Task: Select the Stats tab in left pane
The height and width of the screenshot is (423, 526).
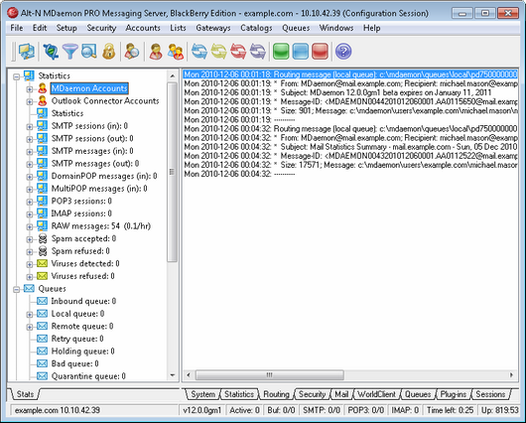Action: (25, 394)
